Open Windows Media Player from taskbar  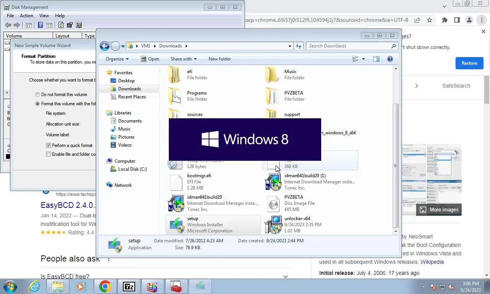tap(81, 286)
